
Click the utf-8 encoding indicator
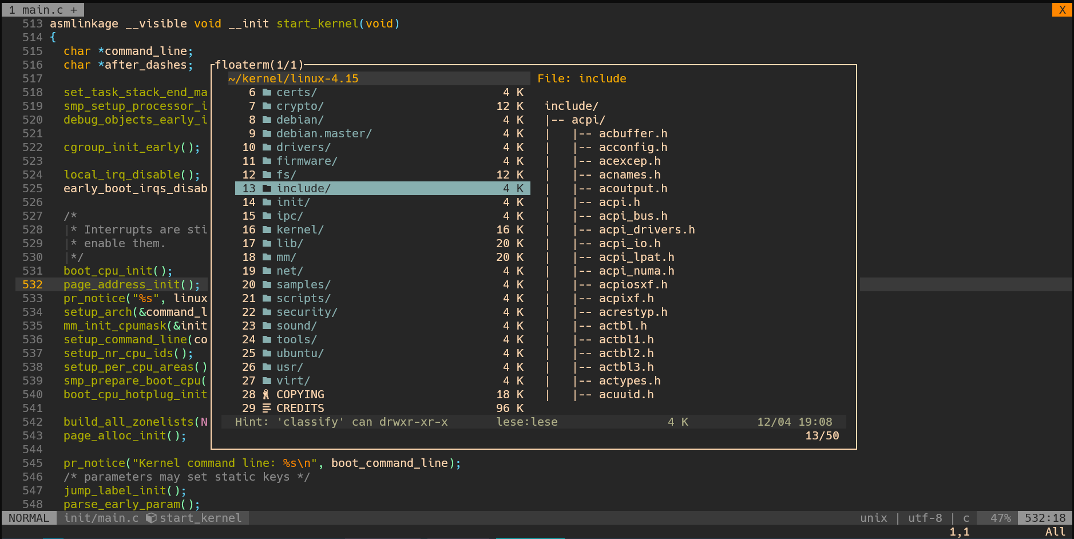925,518
